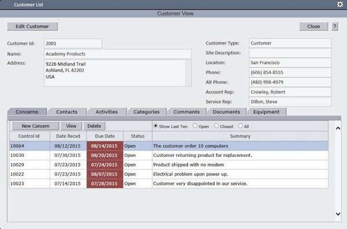Viewport: 347px width, 229px height.
Task: Open help with the question mark button
Action: pyautogui.click(x=335, y=27)
